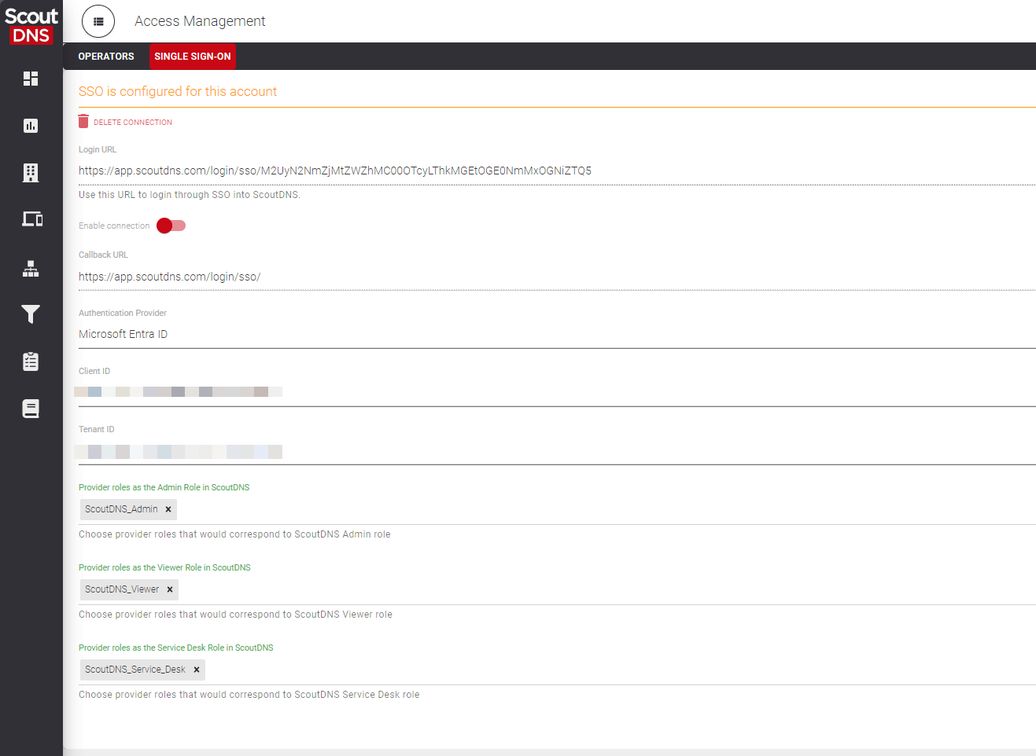Screen dimensions: 1036x756
Task: Click the Access Management page title
Action: tap(200, 21)
